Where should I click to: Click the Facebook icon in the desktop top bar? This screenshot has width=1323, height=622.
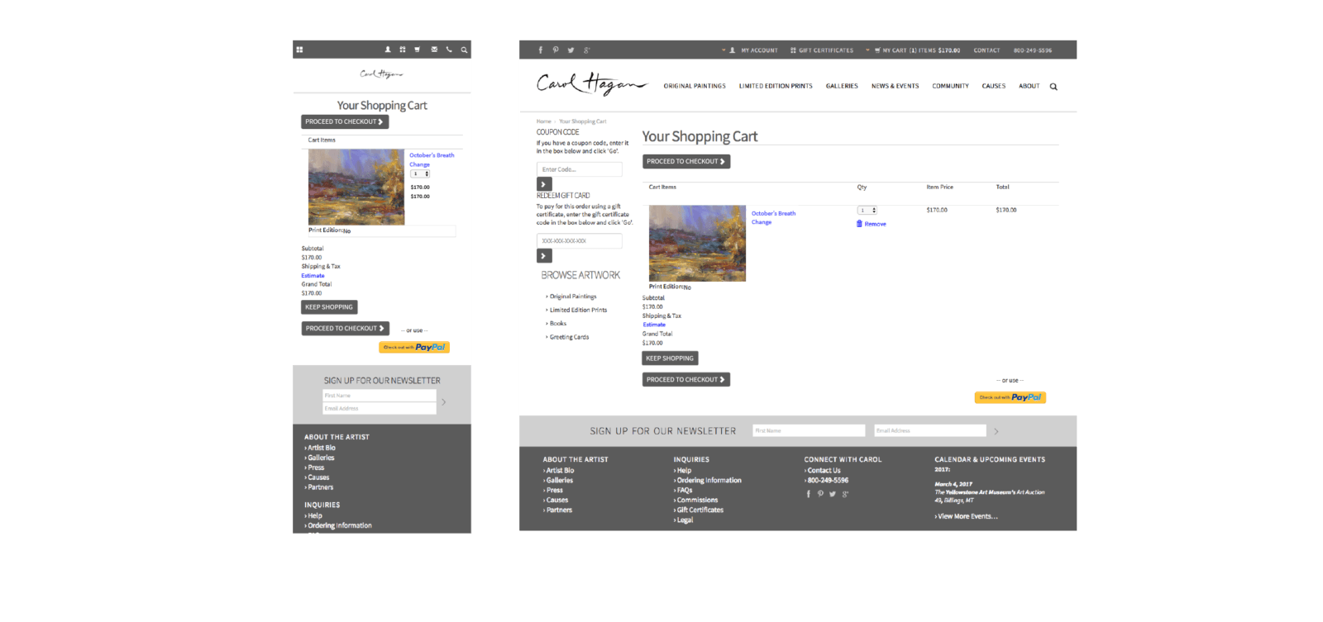coord(541,50)
